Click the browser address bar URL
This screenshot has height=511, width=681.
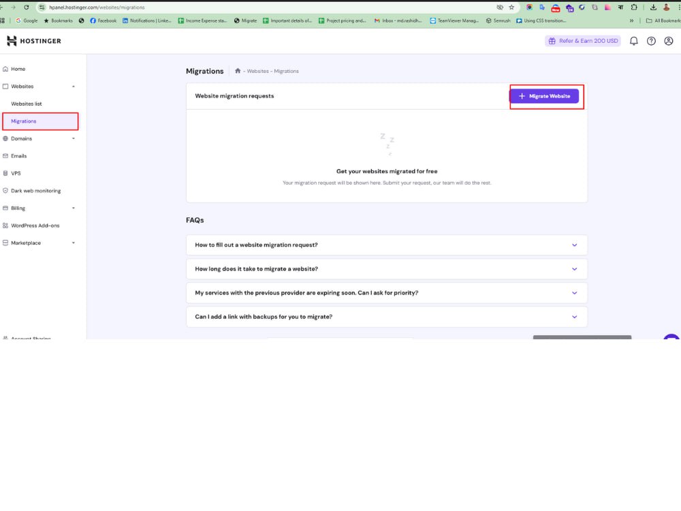click(97, 7)
